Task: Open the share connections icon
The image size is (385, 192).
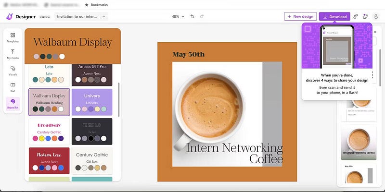Action: point(356,16)
